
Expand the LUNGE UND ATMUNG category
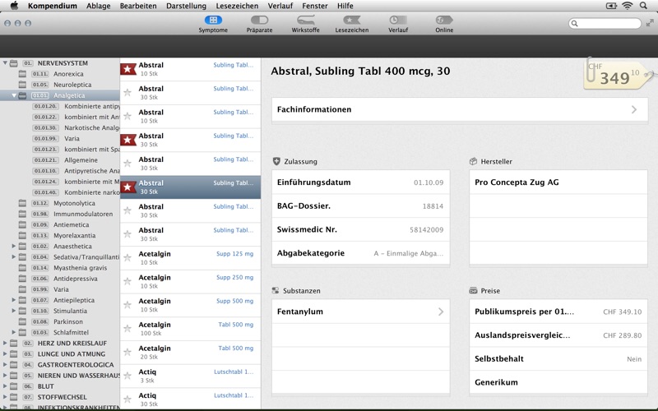(5, 353)
